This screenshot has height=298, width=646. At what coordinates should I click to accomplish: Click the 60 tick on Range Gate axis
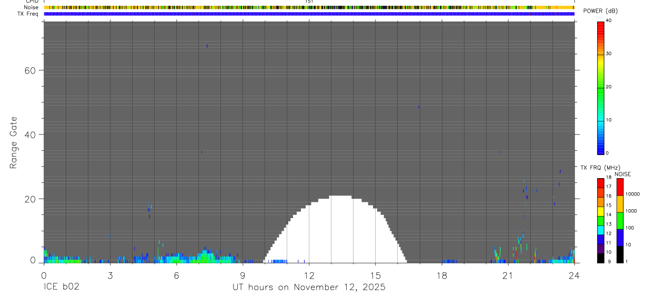pyautogui.click(x=29, y=70)
